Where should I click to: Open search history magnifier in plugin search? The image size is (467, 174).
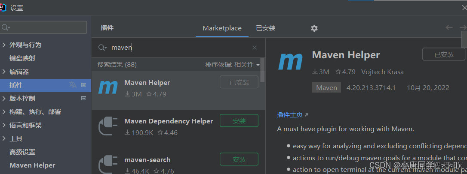click(x=102, y=48)
